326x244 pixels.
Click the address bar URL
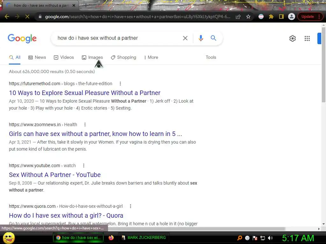pos(138,17)
